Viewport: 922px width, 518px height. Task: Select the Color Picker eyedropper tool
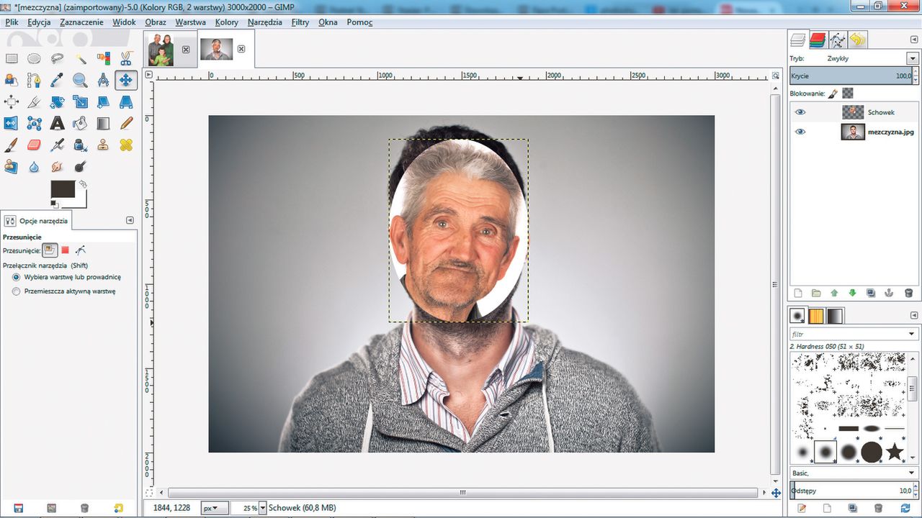point(57,80)
